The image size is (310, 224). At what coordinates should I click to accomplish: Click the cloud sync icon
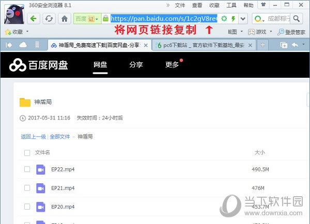pyautogui.click(x=23, y=45)
